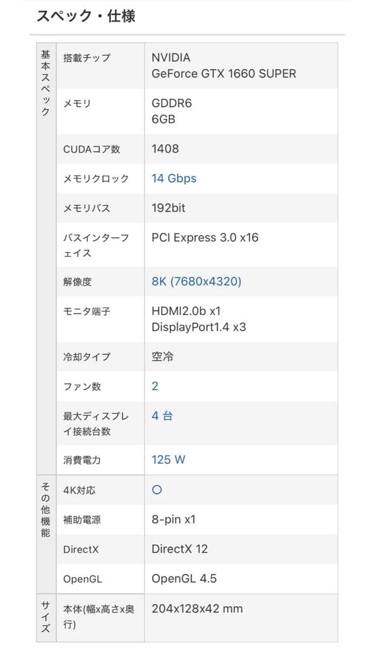
Task: Click the CUDAコア数 label
Action: pyautogui.click(x=91, y=149)
